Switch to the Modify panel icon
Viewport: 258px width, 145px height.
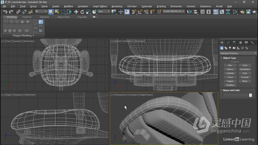point(228,43)
